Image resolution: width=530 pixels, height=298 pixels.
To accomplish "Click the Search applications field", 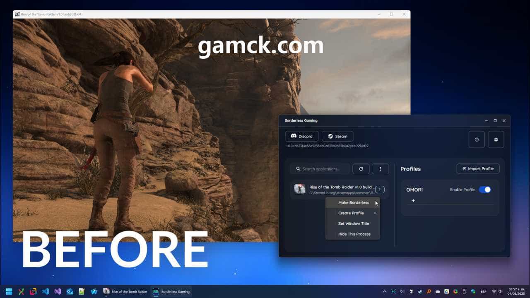I will click(x=320, y=169).
